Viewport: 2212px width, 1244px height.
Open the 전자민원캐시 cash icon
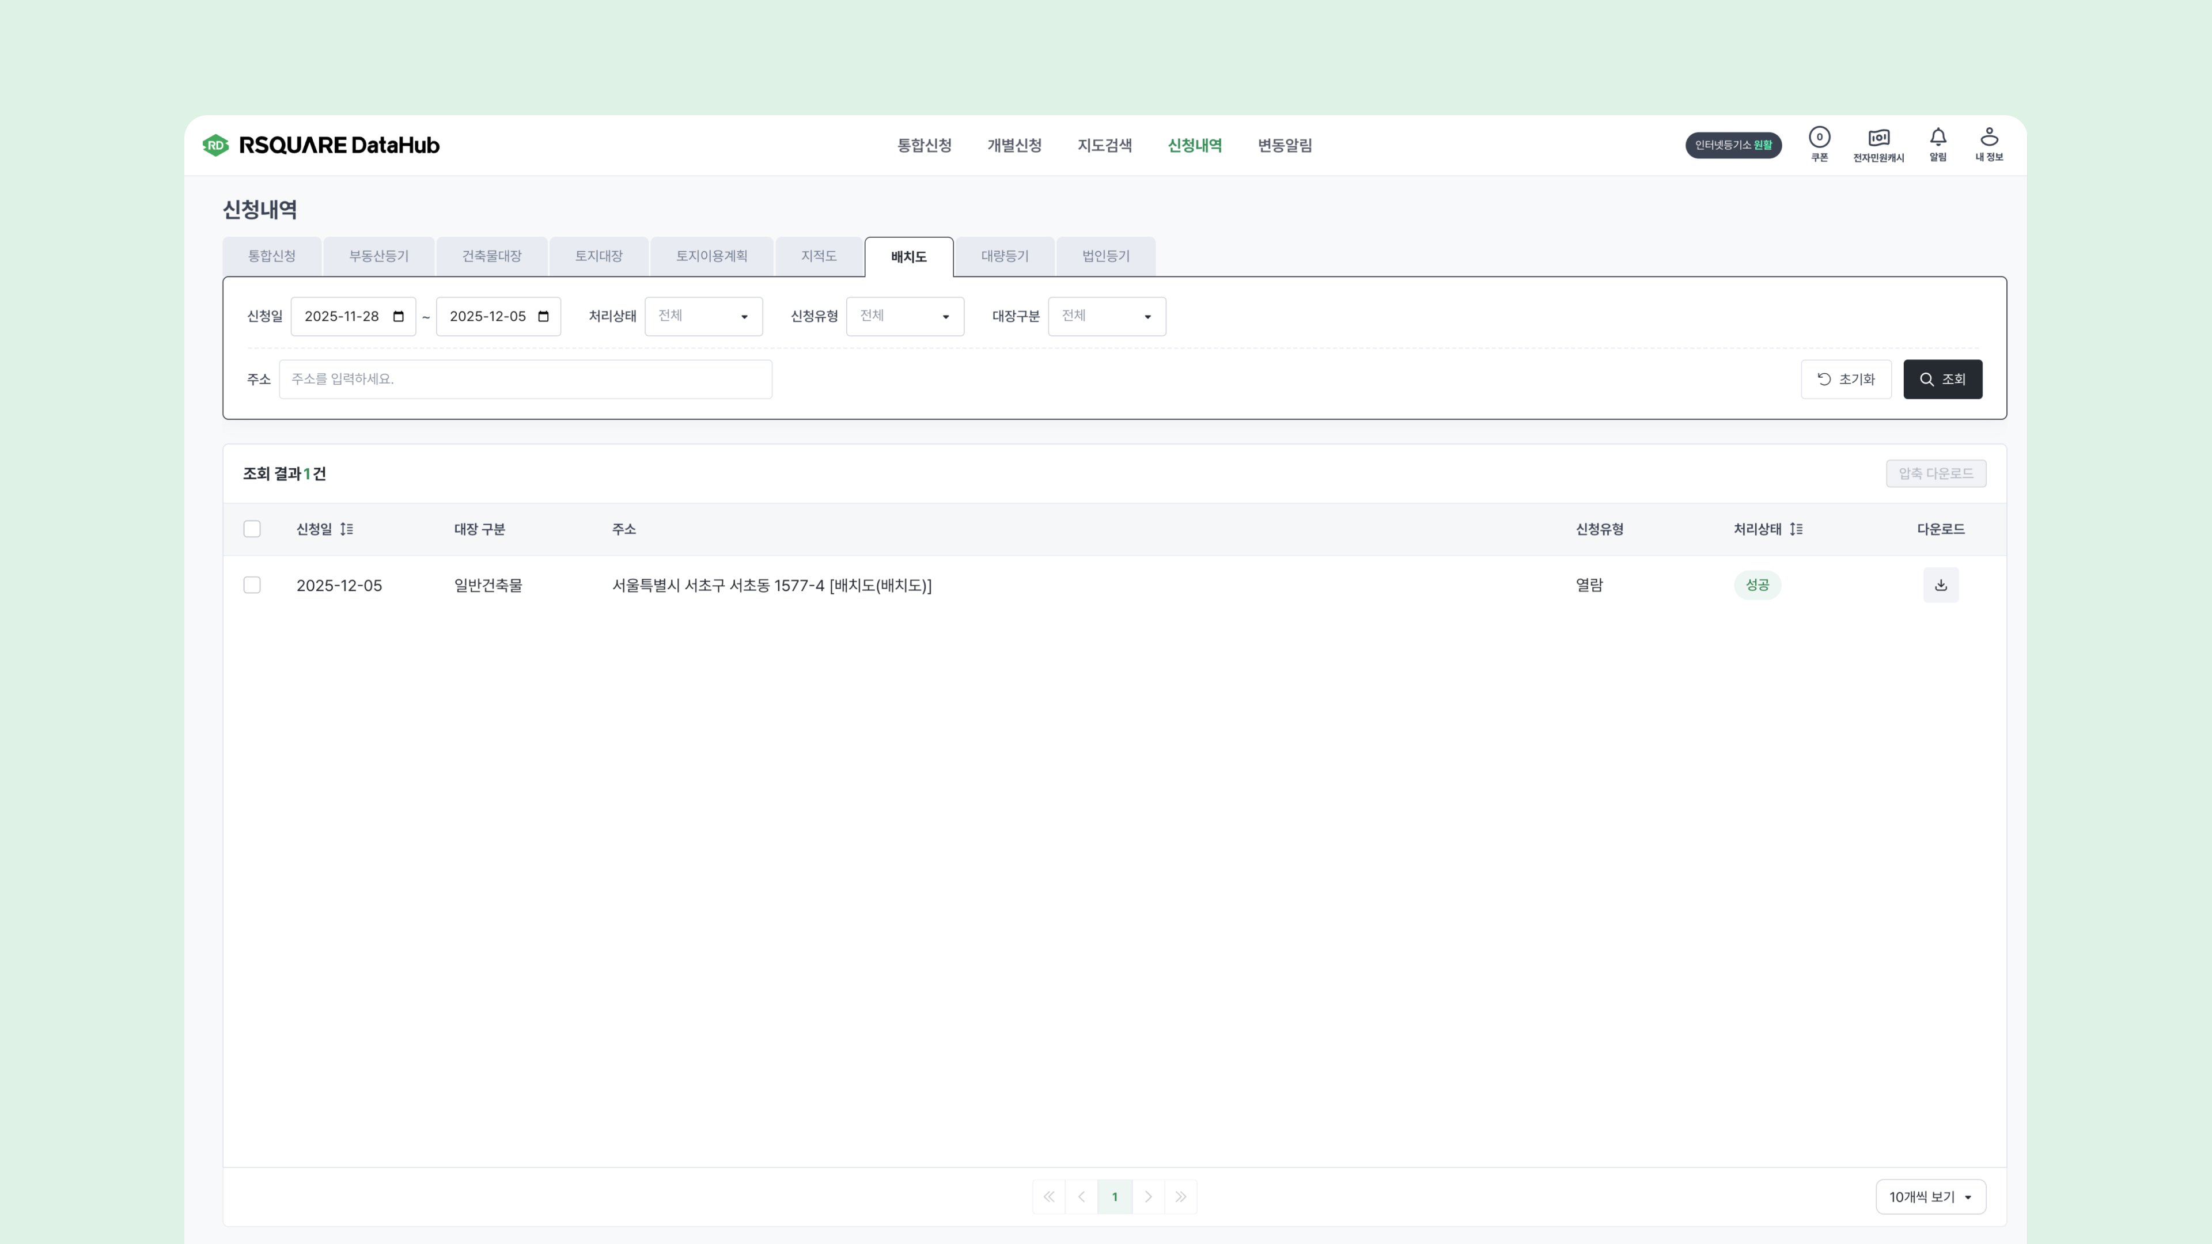click(1878, 138)
